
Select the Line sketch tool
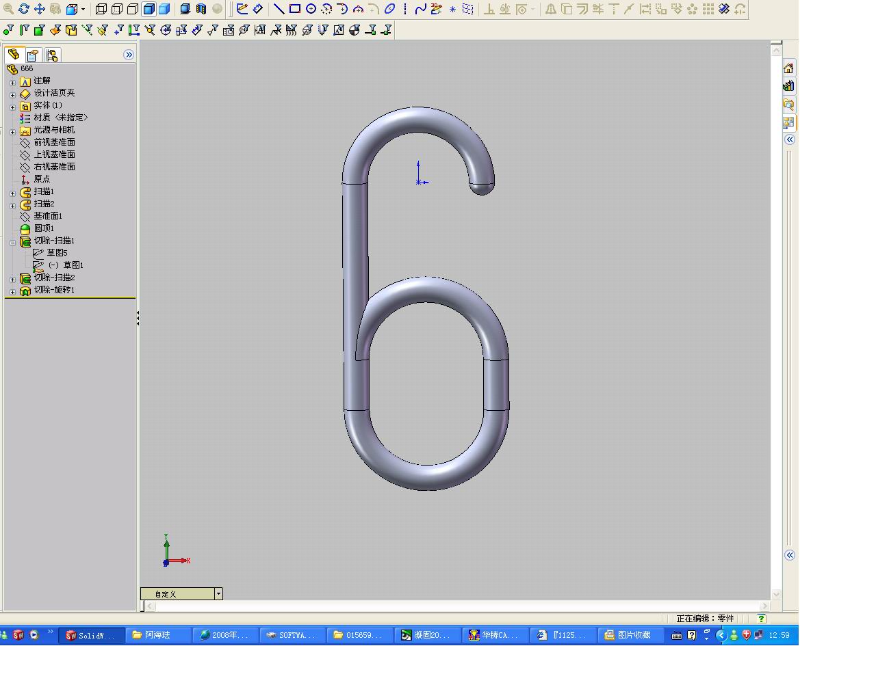coord(279,9)
